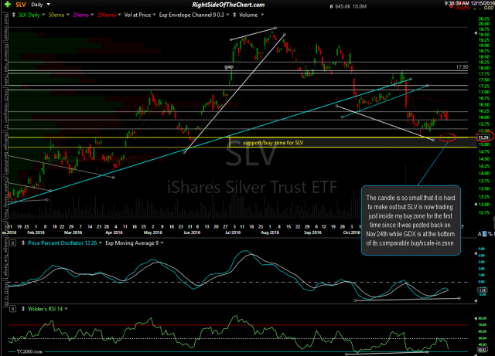
Task: Select the Volume indicator label
Action: 248,15
